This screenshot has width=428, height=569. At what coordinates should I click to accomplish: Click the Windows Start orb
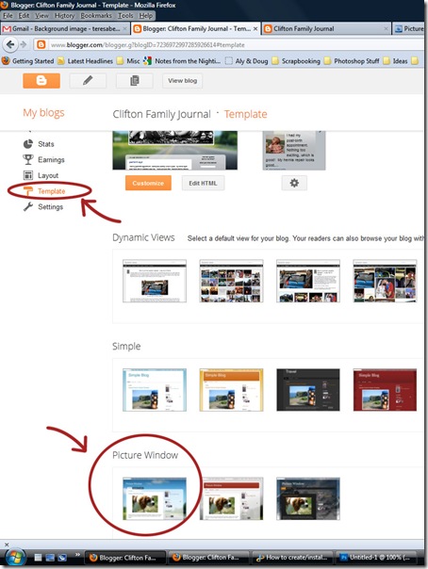point(15,557)
